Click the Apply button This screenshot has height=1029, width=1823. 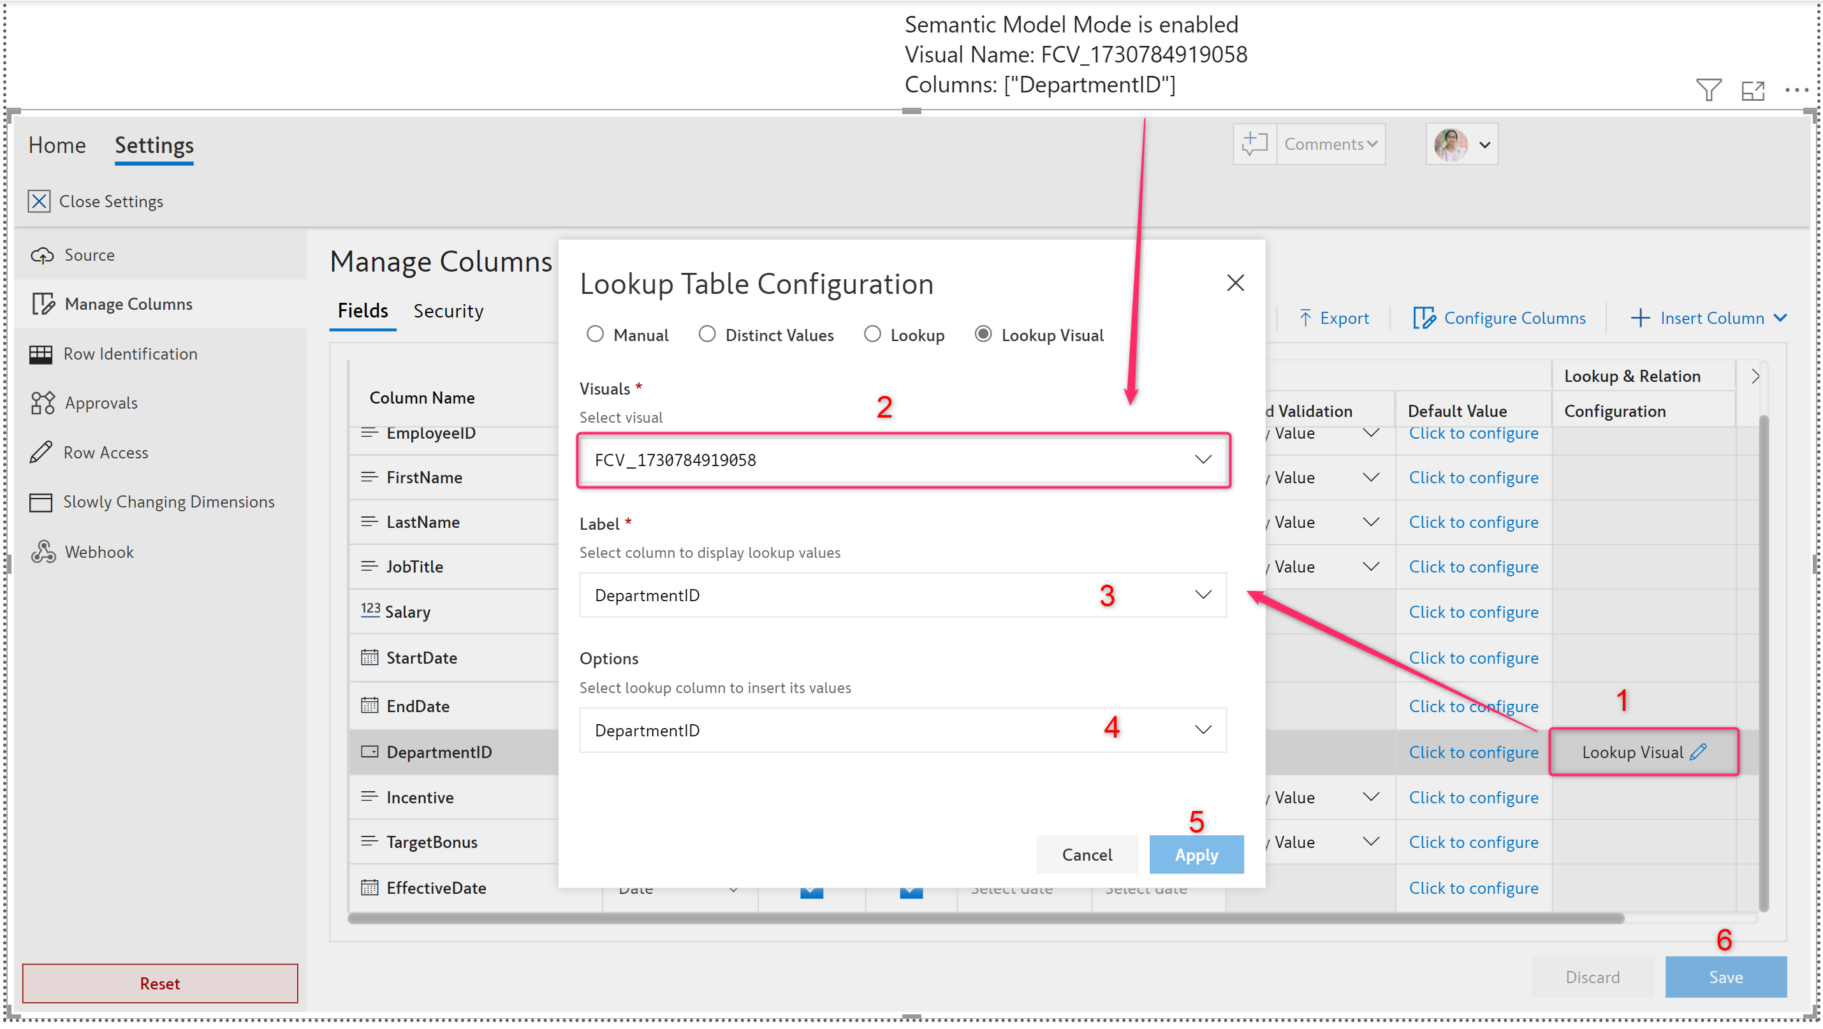[x=1196, y=854]
